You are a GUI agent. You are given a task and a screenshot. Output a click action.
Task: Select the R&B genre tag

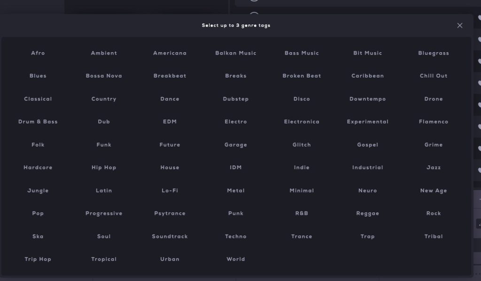[302, 213]
